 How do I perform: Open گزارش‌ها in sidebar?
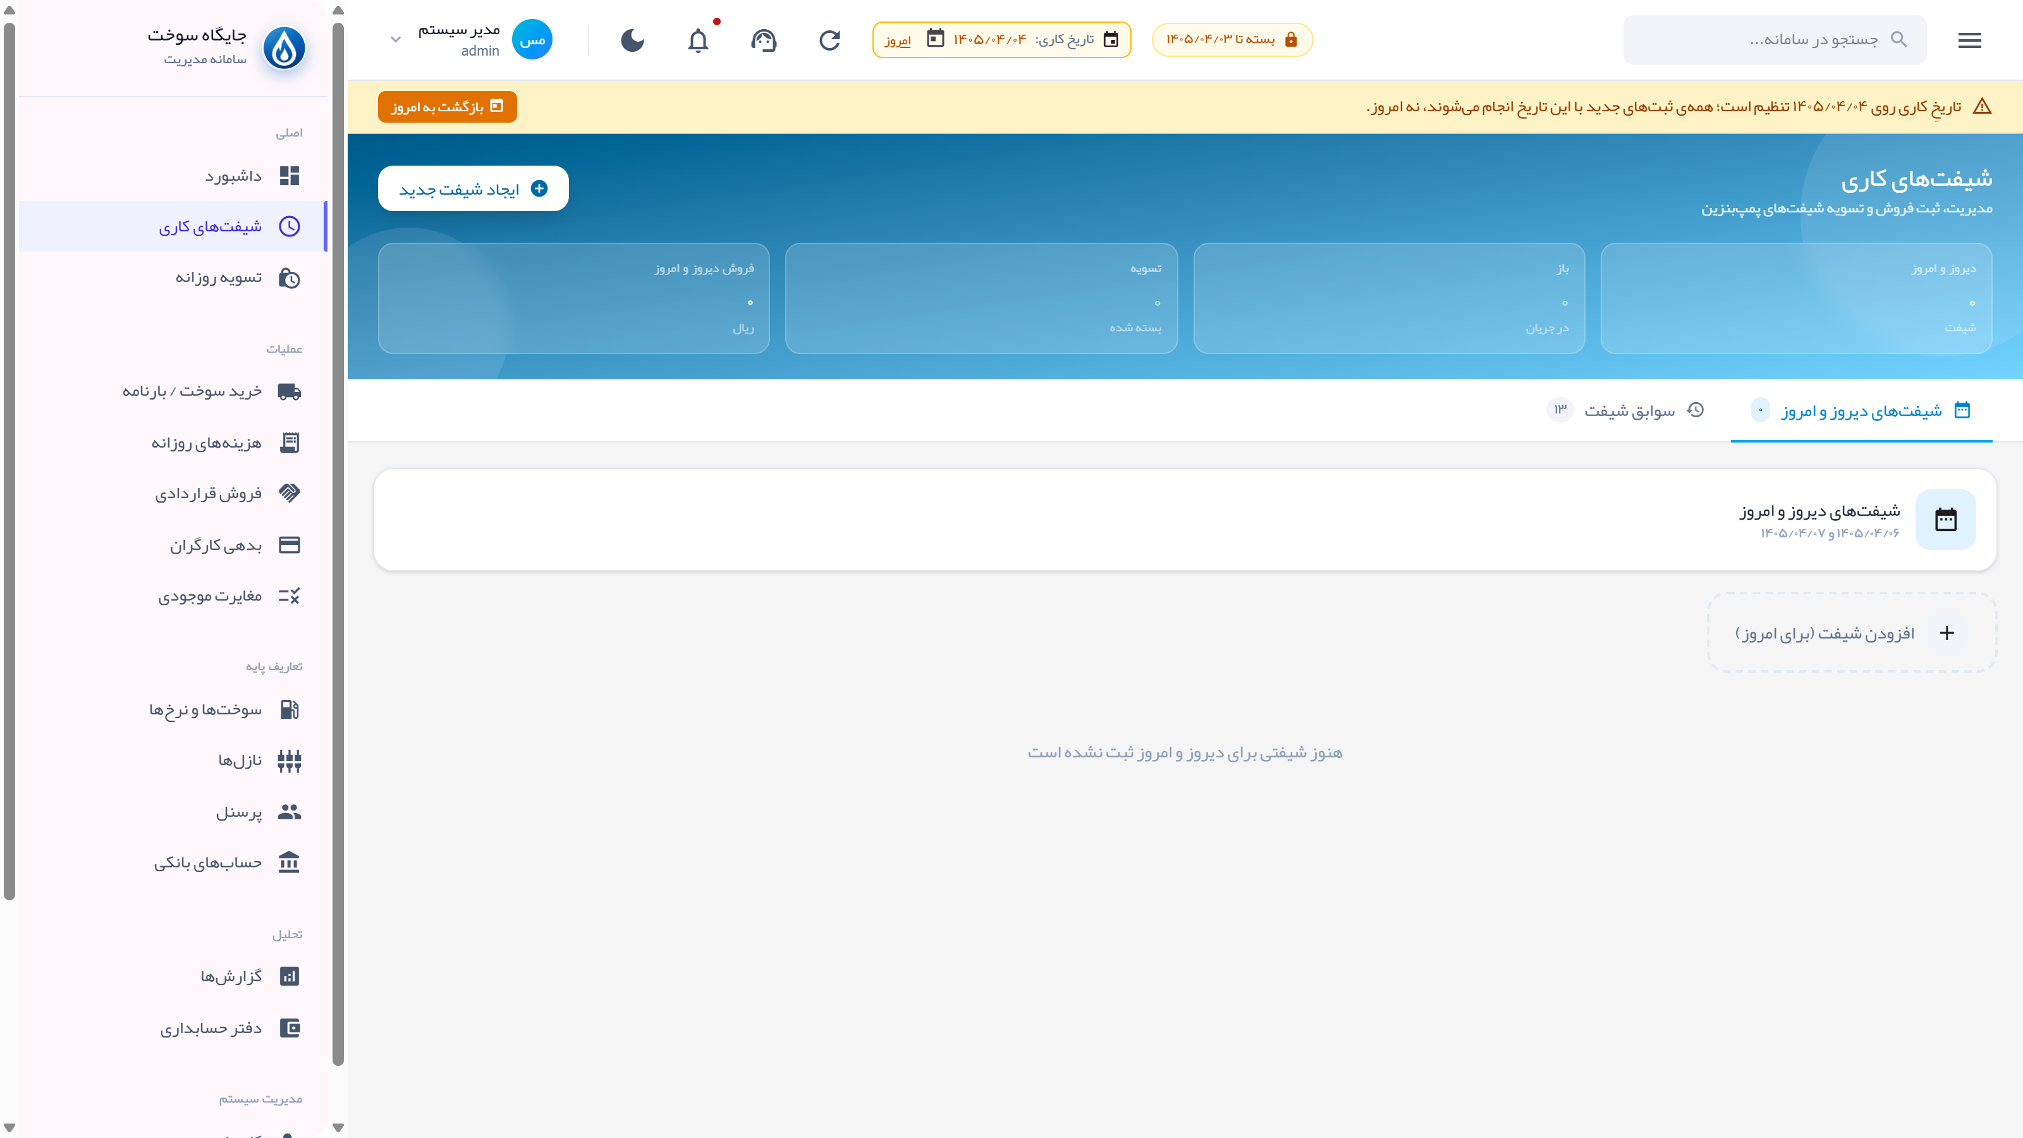tap(171, 976)
